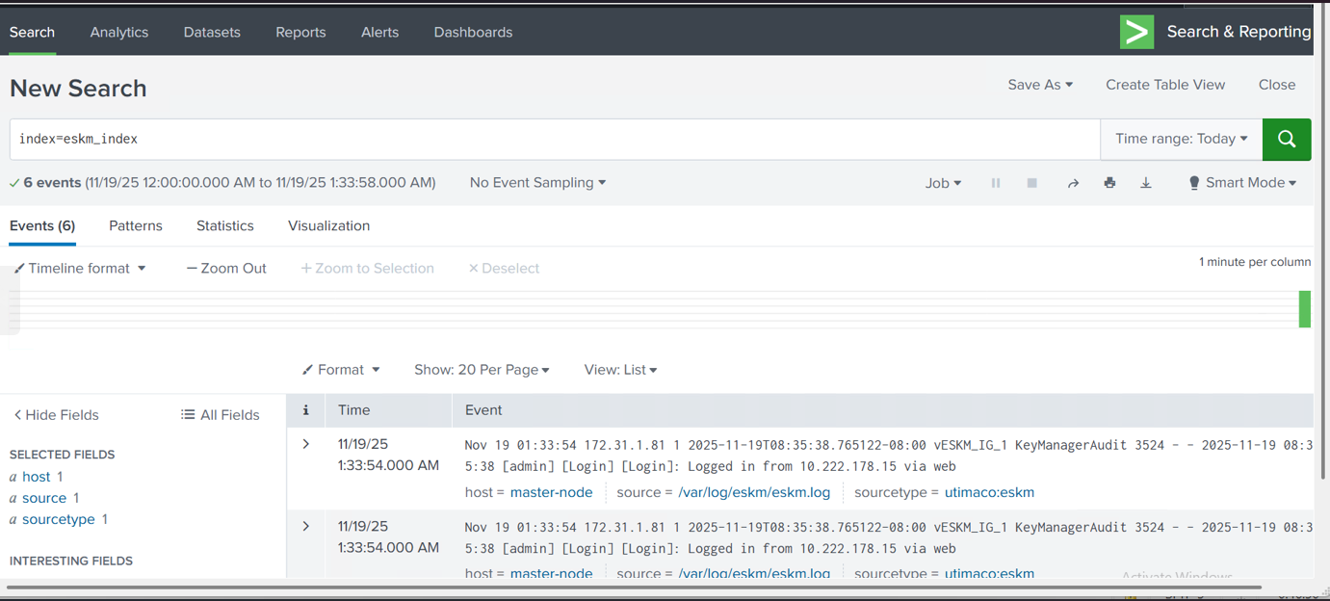Image resolution: width=1330 pixels, height=601 pixels.
Task: Click the Splunk green logo icon
Action: click(1137, 32)
